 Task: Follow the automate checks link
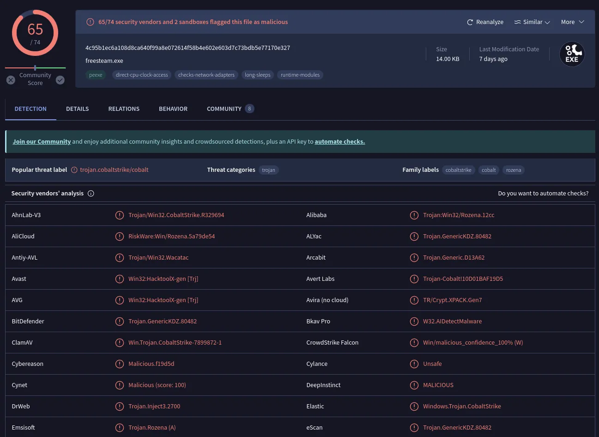(339, 142)
